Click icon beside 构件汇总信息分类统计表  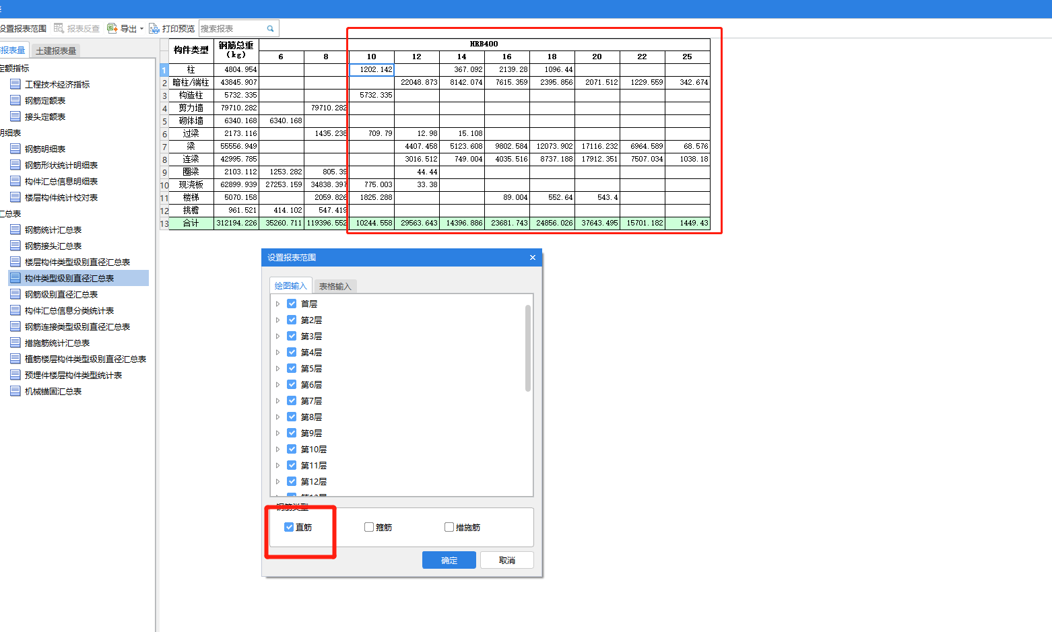point(15,310)
